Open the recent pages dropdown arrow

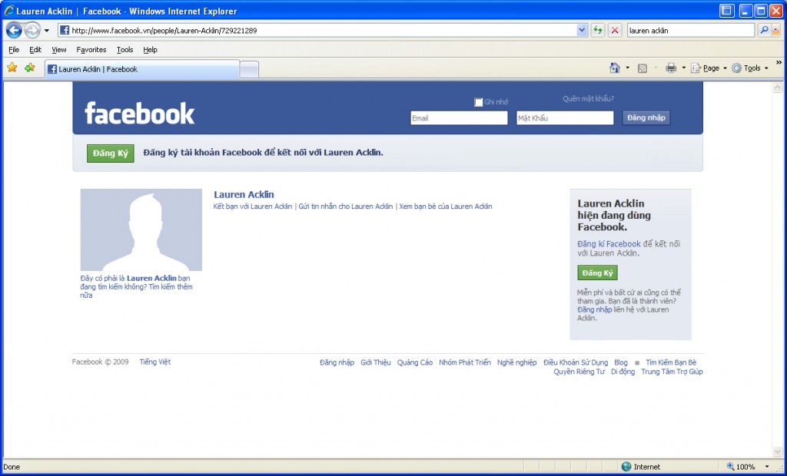(x=47, y=31)
